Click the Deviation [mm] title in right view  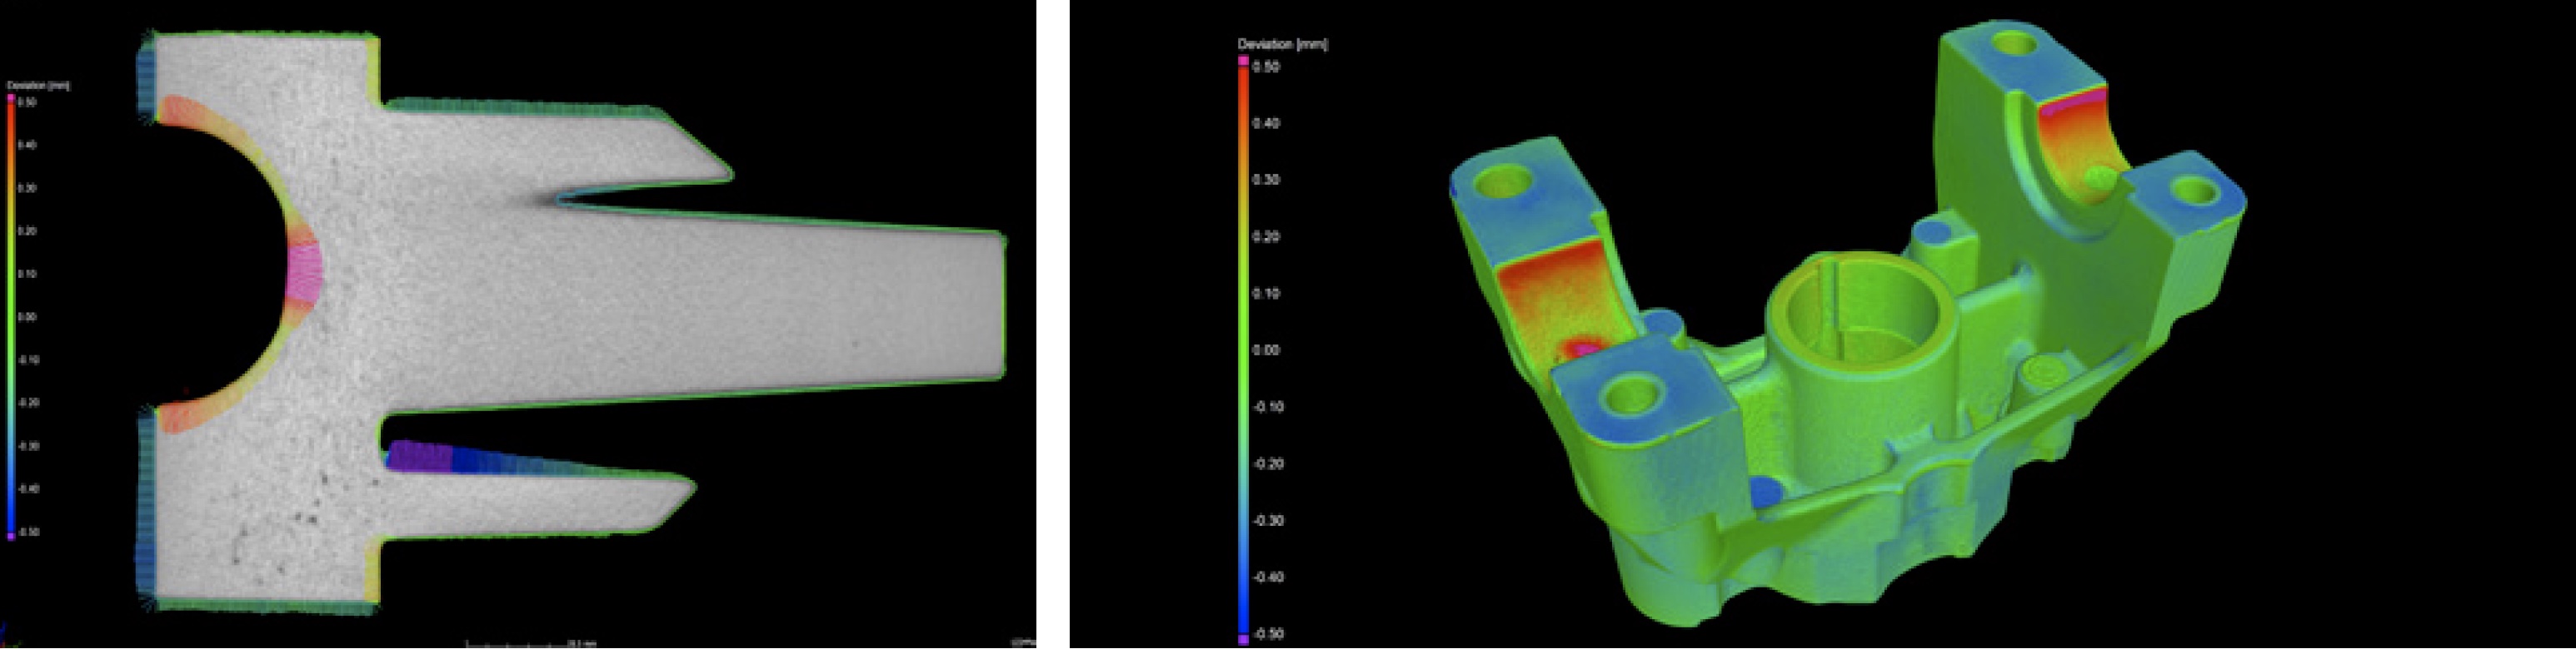tap(1282, 45)
